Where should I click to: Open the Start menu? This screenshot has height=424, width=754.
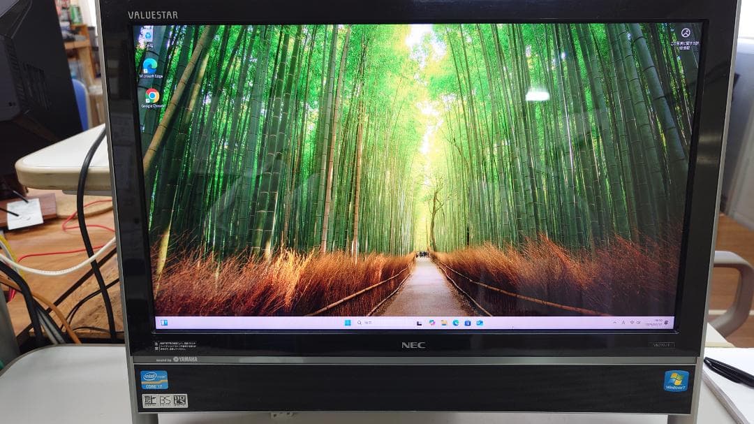pyautogui.click(x=347, y=322)
